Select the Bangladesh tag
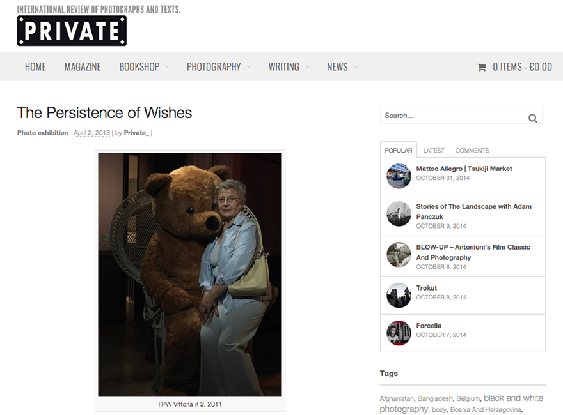563x415 pixels. coord(435,398)
